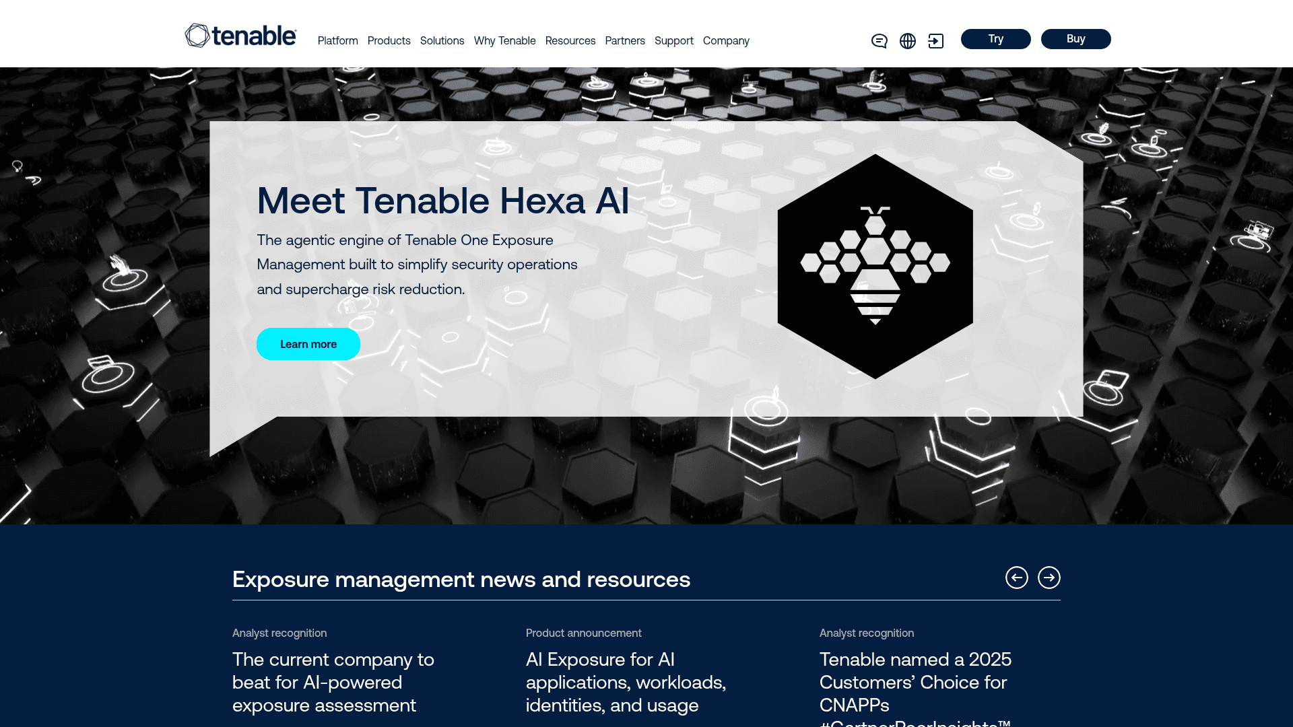1293x727 pixels.
Task: Click the Product announcement label
Action: point(584,633)
